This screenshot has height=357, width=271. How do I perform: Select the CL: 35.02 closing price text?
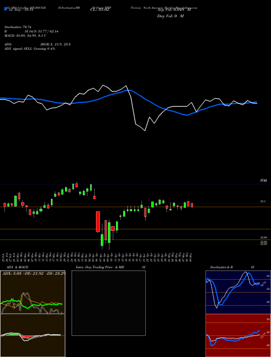click(x=100, y=10)
